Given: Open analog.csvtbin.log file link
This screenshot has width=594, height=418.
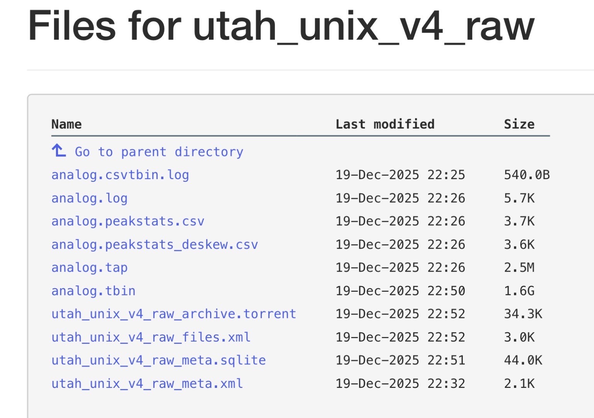Looking at the screenshot, I should click(120, 175).
